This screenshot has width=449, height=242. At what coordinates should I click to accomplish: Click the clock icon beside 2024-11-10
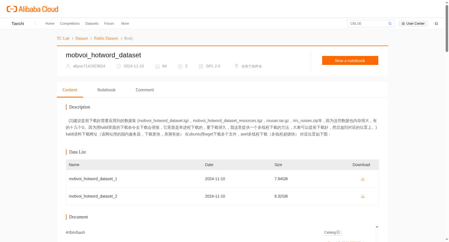click(119, 66)
